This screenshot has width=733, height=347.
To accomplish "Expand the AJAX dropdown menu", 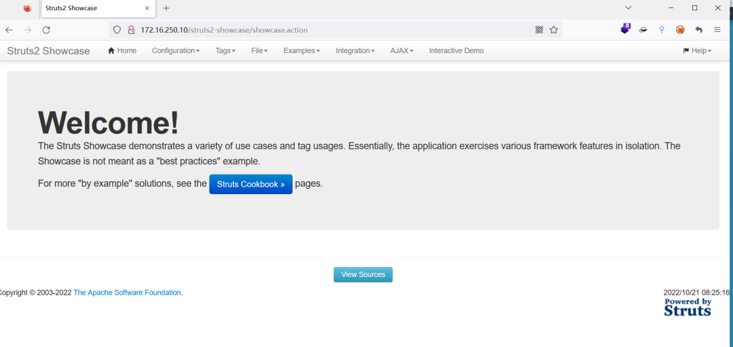I will coord(402,50).
